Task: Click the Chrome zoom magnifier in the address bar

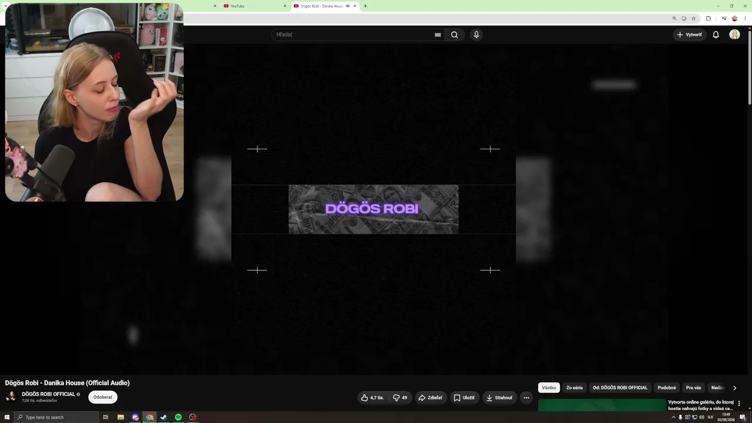Action: 674,18
